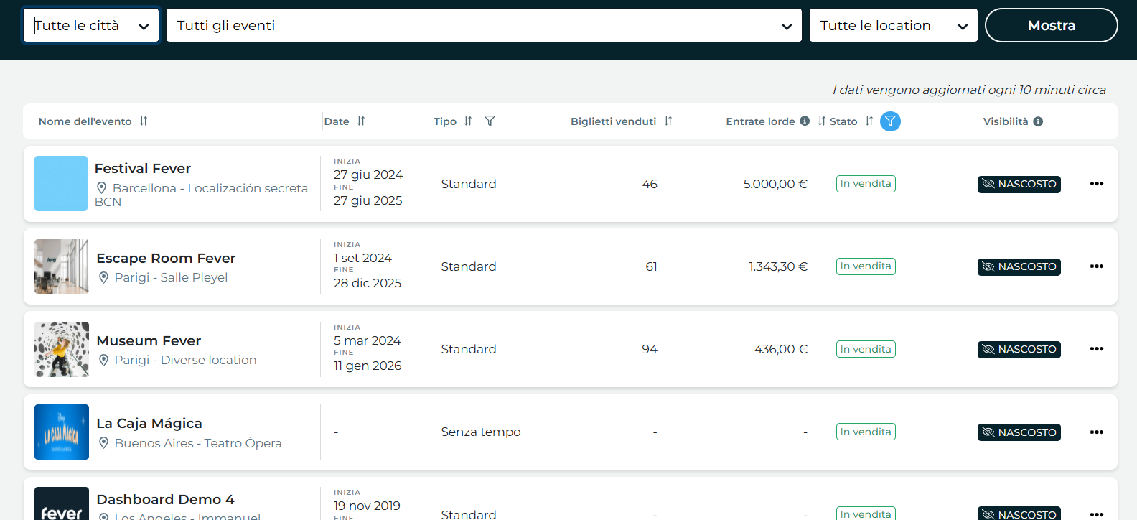
Task: Sort by Entrate lorde
Action: coord(822,121)
